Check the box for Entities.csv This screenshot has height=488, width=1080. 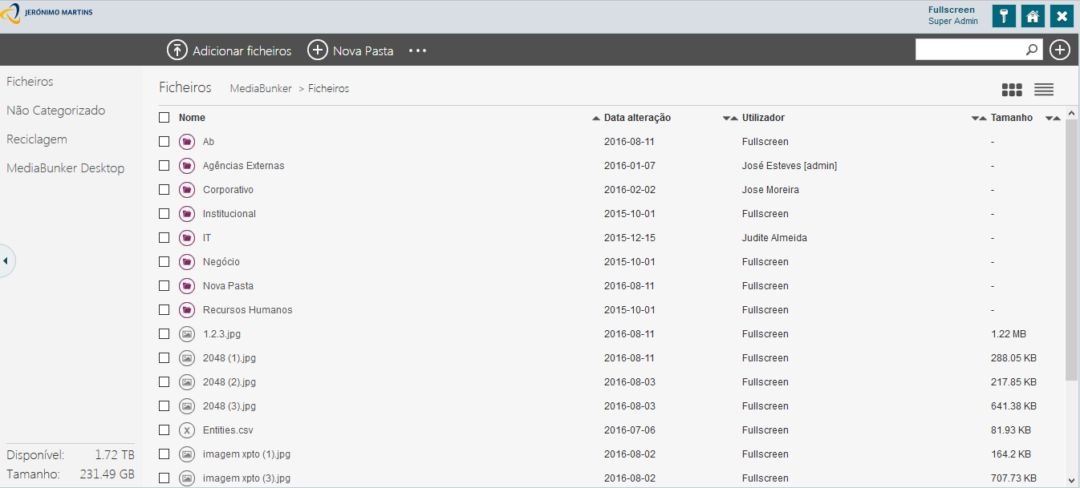click(x=164, y=430)
